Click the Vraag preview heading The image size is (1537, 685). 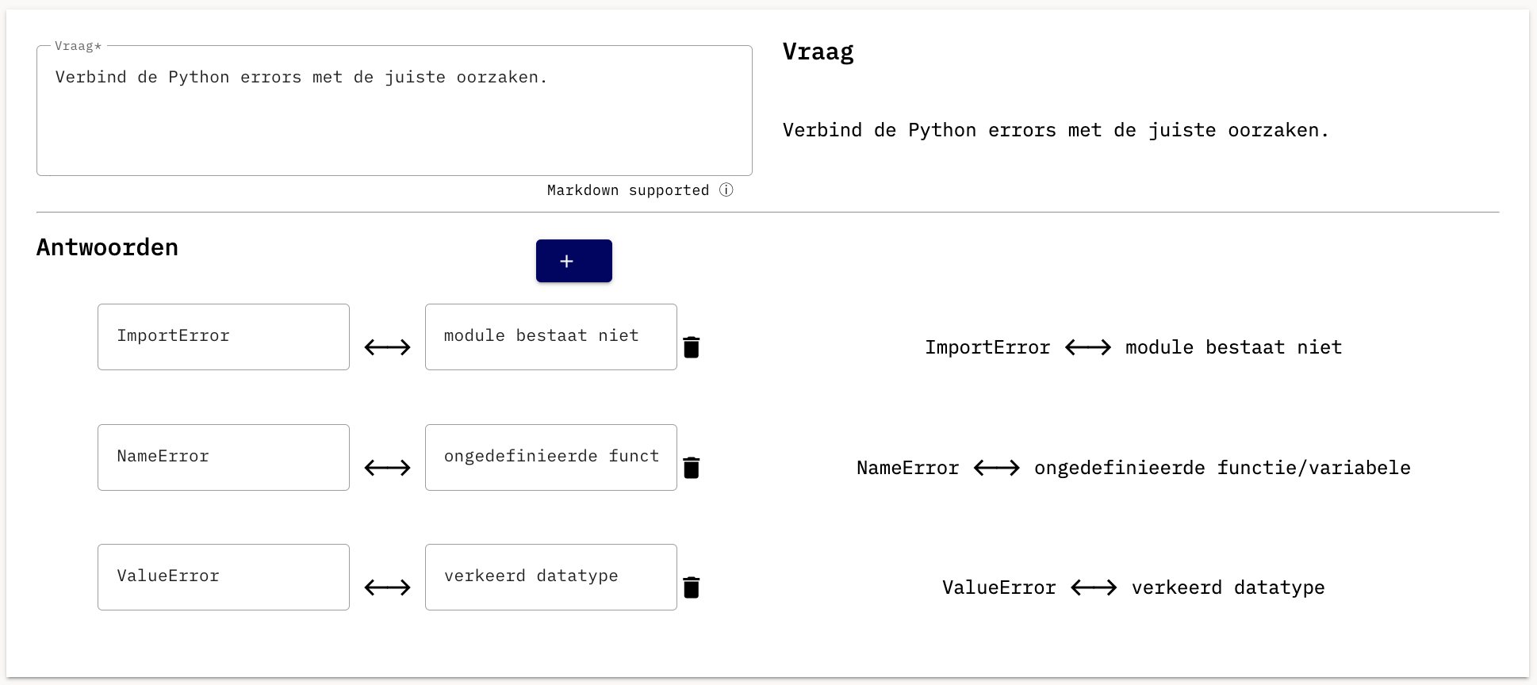coord(818,52)
